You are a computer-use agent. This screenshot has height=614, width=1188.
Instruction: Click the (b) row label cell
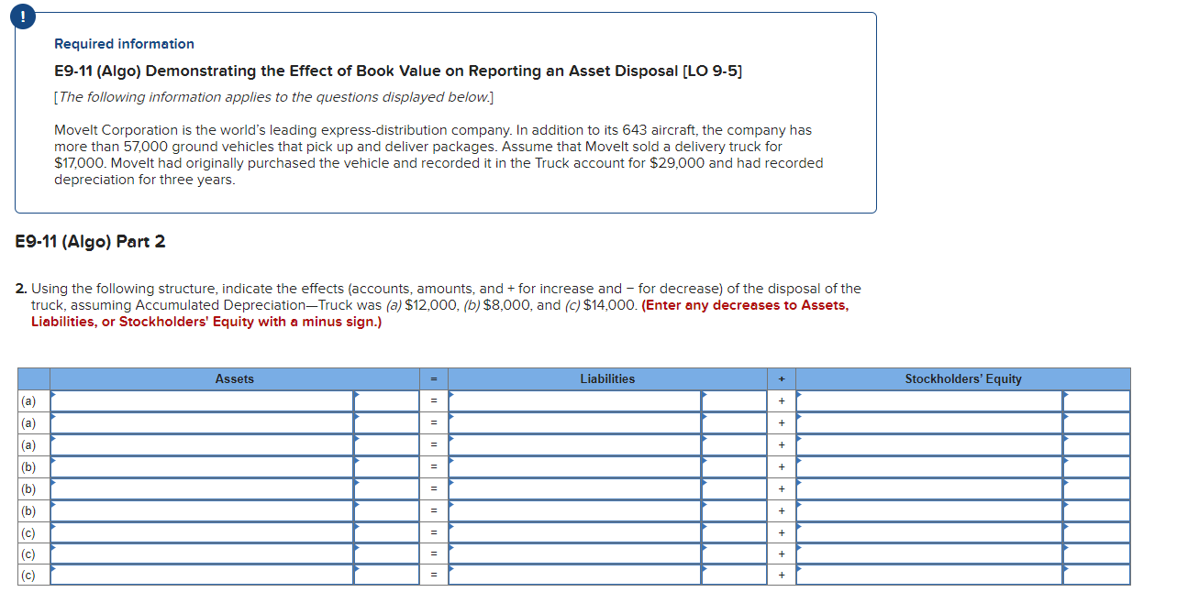28,466
